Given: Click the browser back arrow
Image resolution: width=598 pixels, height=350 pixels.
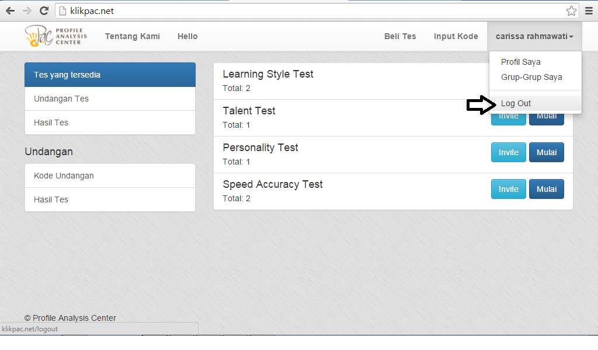Looking at the screenshot, I should (10, 11).
